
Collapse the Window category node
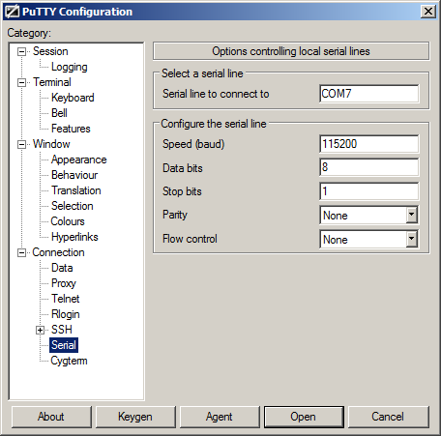[x=21, y=144]
